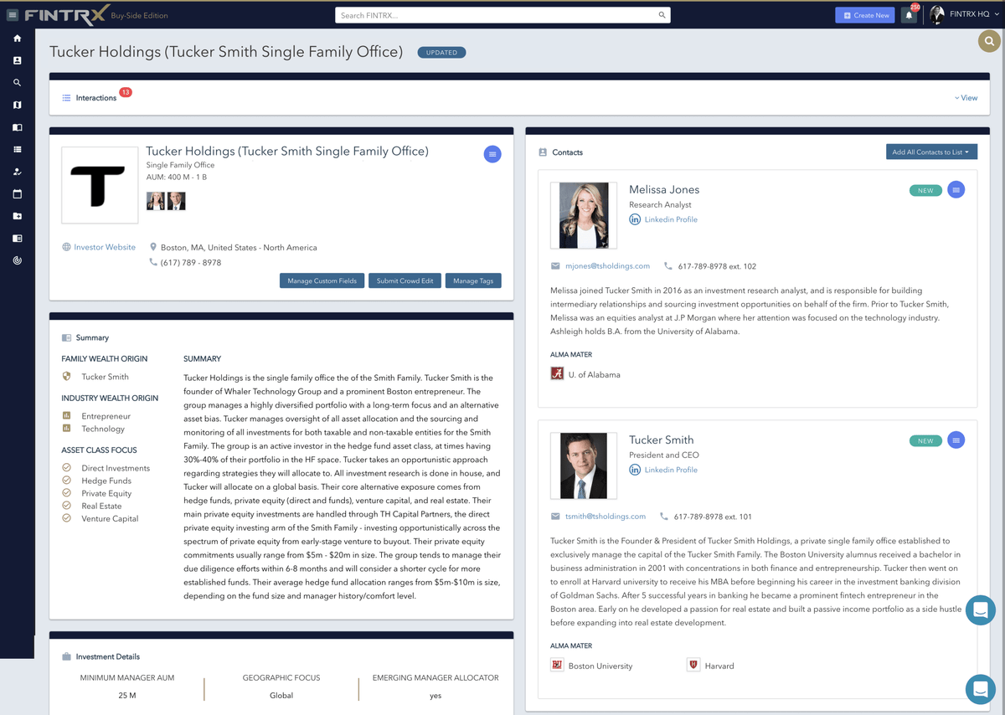Open the radar icon in sidebar

[x=18, y=260]
